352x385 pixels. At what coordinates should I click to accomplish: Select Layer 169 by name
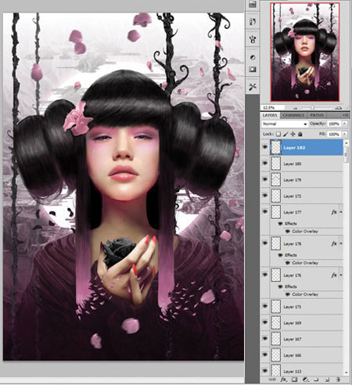293,323
